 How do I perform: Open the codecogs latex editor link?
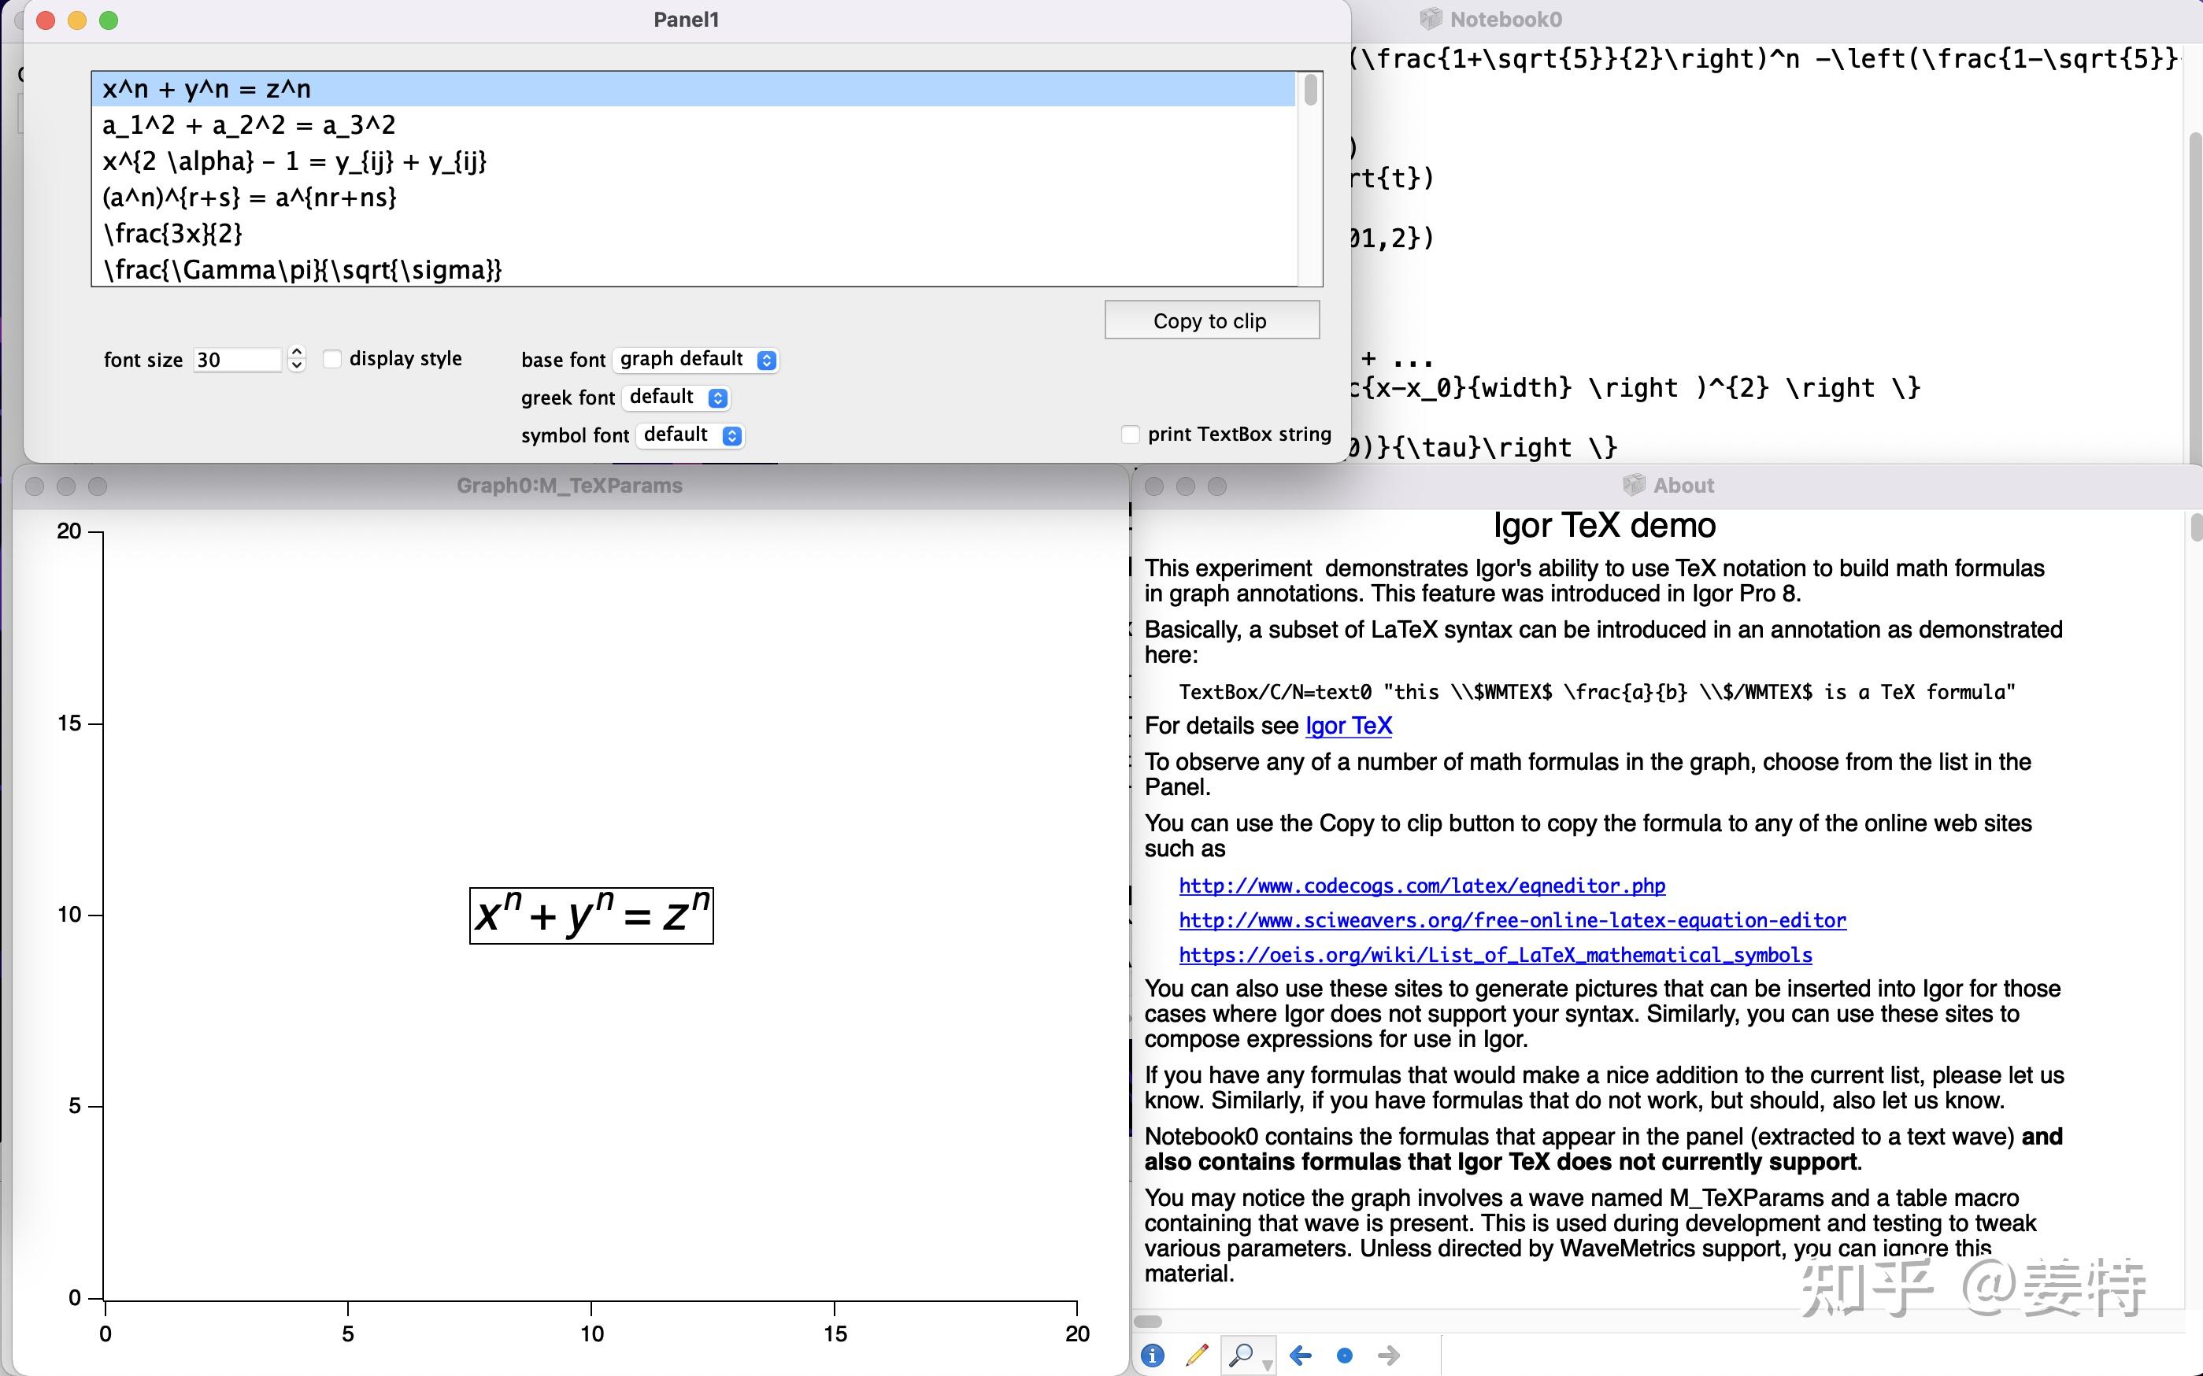click(1421, 886)
